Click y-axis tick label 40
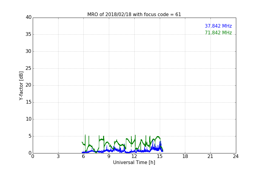262x175 pixels. point(29,17)
